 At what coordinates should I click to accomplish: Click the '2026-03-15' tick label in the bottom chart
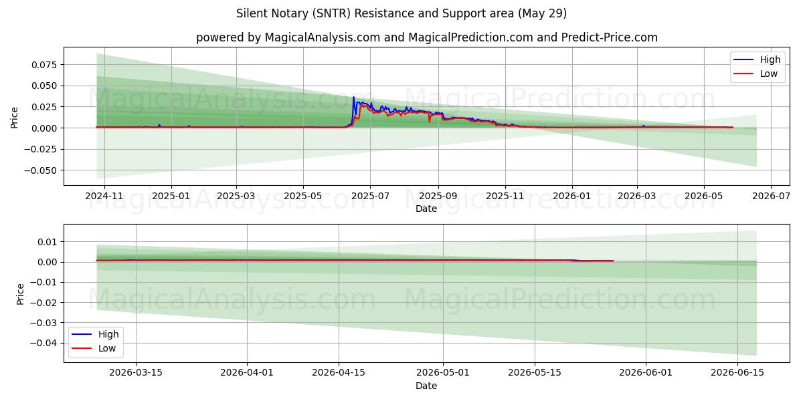pyautogui.click(x=136, y=373)
